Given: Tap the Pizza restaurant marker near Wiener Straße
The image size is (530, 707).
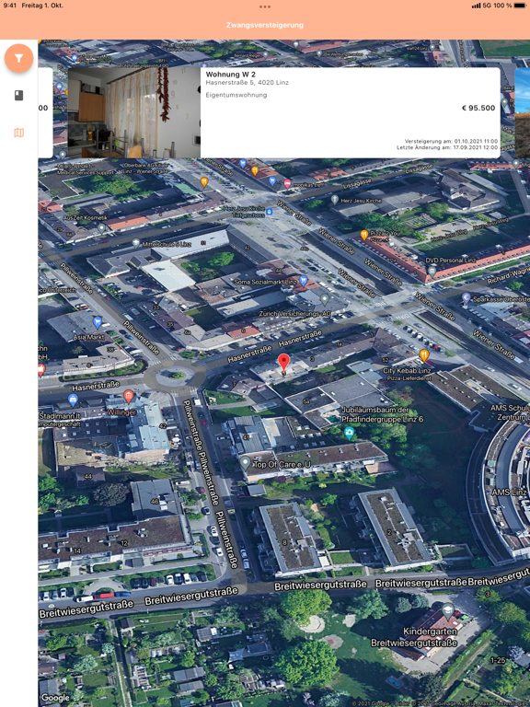Looking at the screenshot, I should click(x=364, y=235).
